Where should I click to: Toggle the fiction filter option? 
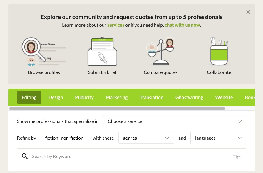coord(51,138)
